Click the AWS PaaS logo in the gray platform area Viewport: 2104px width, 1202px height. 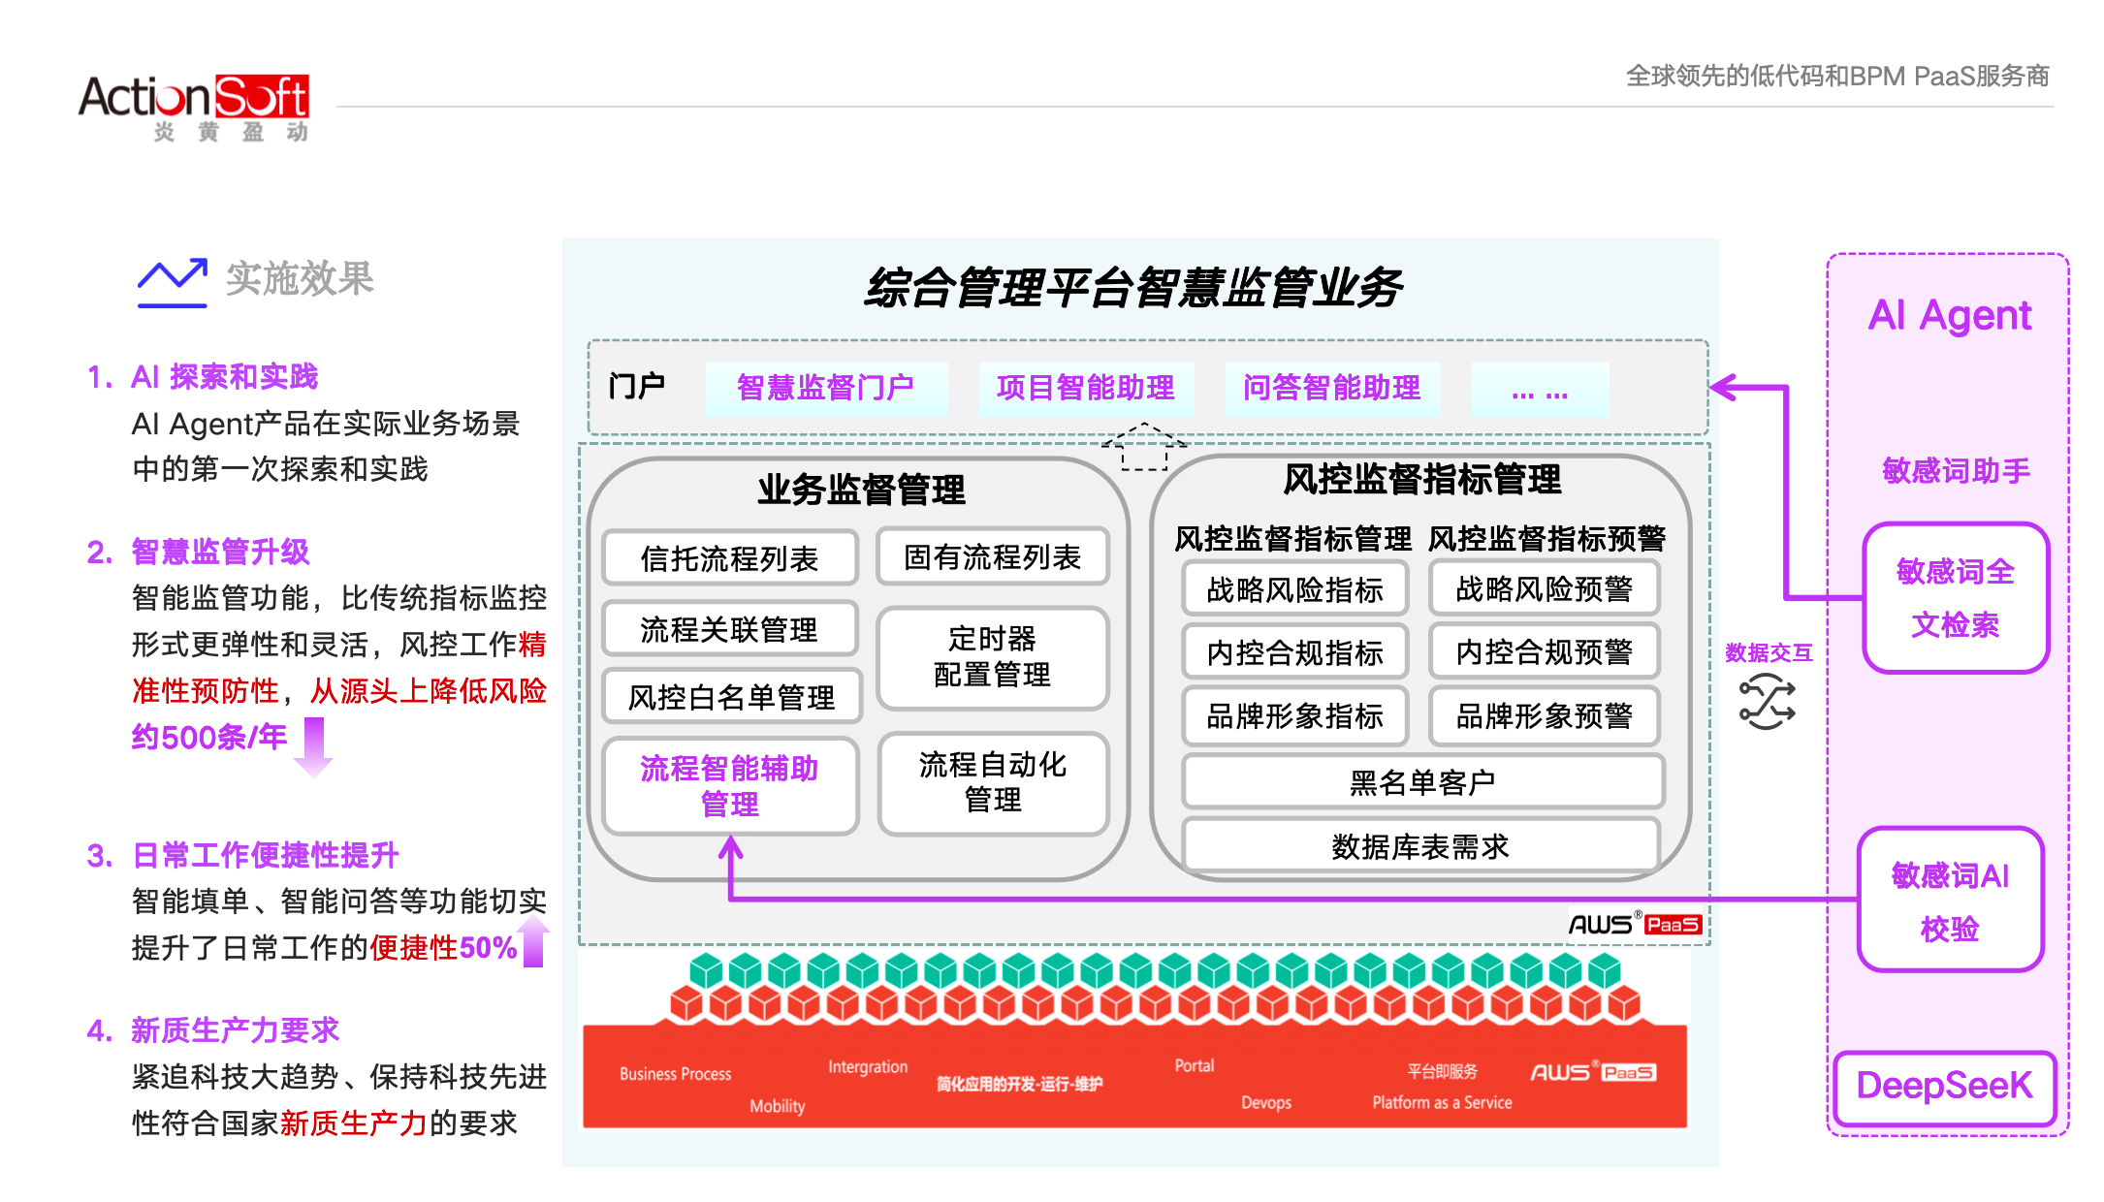[1635, 924]
